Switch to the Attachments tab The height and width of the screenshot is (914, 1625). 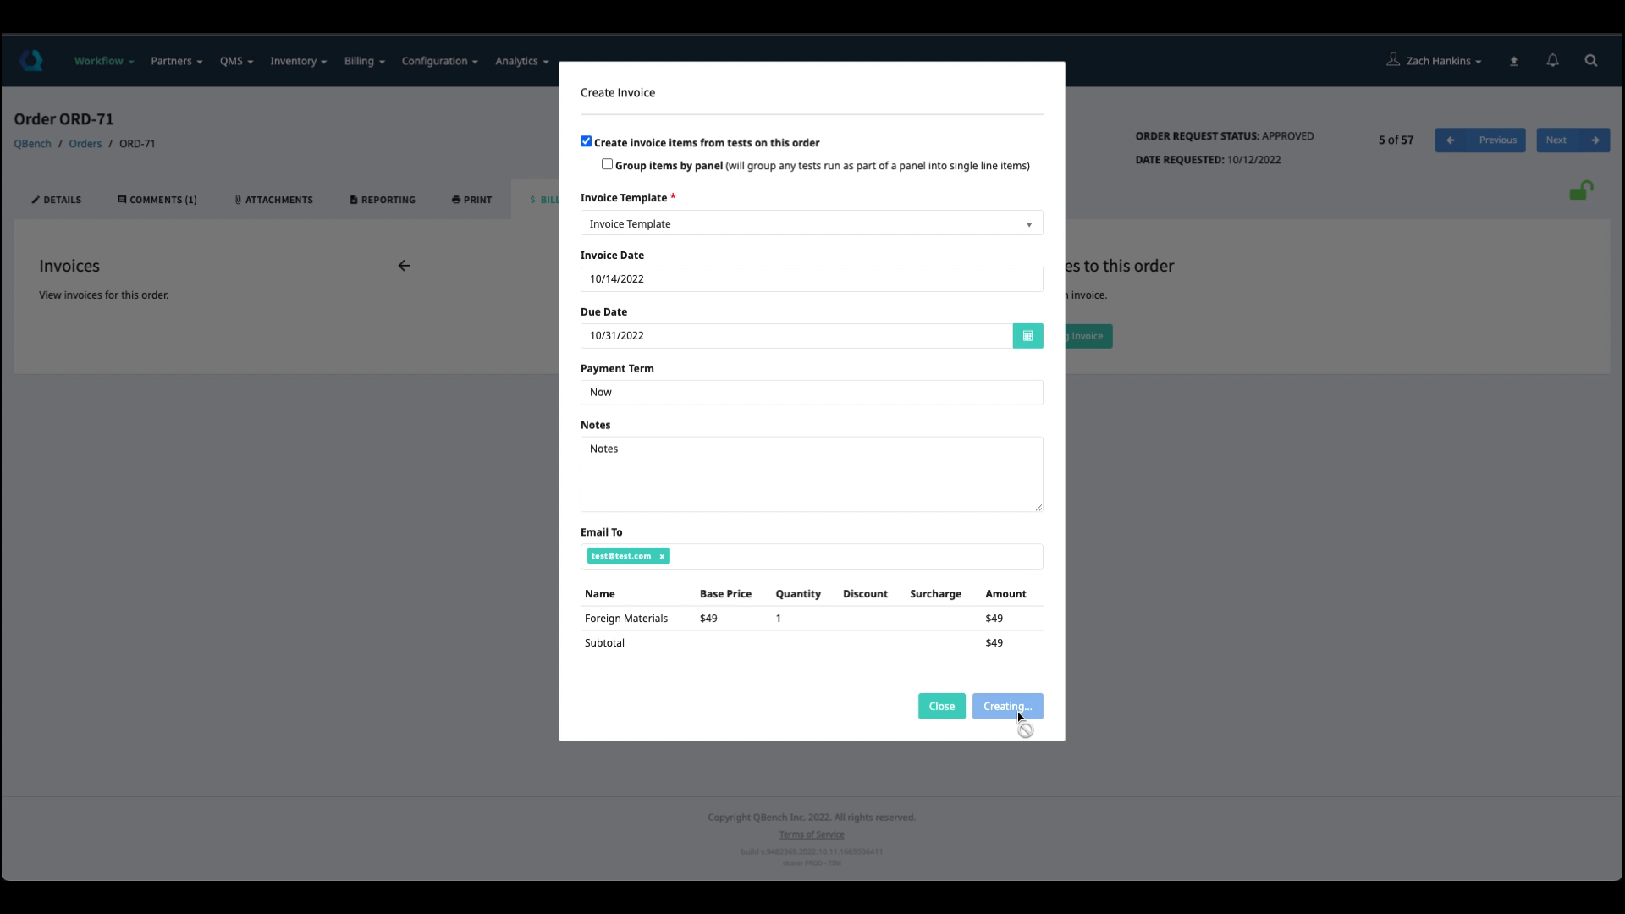(273, 200)
